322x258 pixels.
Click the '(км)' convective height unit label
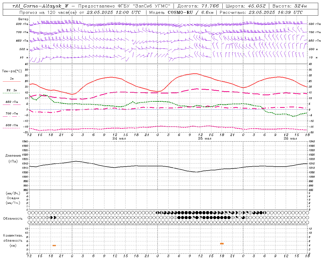[13, 245]
